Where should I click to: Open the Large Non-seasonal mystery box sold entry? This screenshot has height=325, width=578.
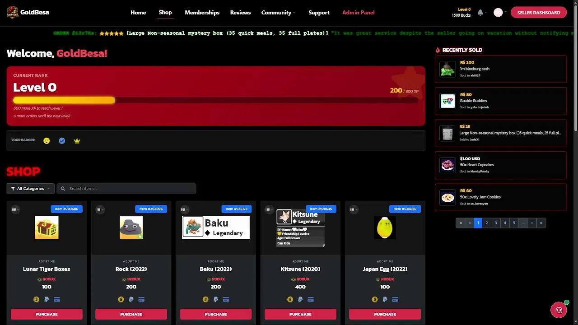[x=501, y=133]
